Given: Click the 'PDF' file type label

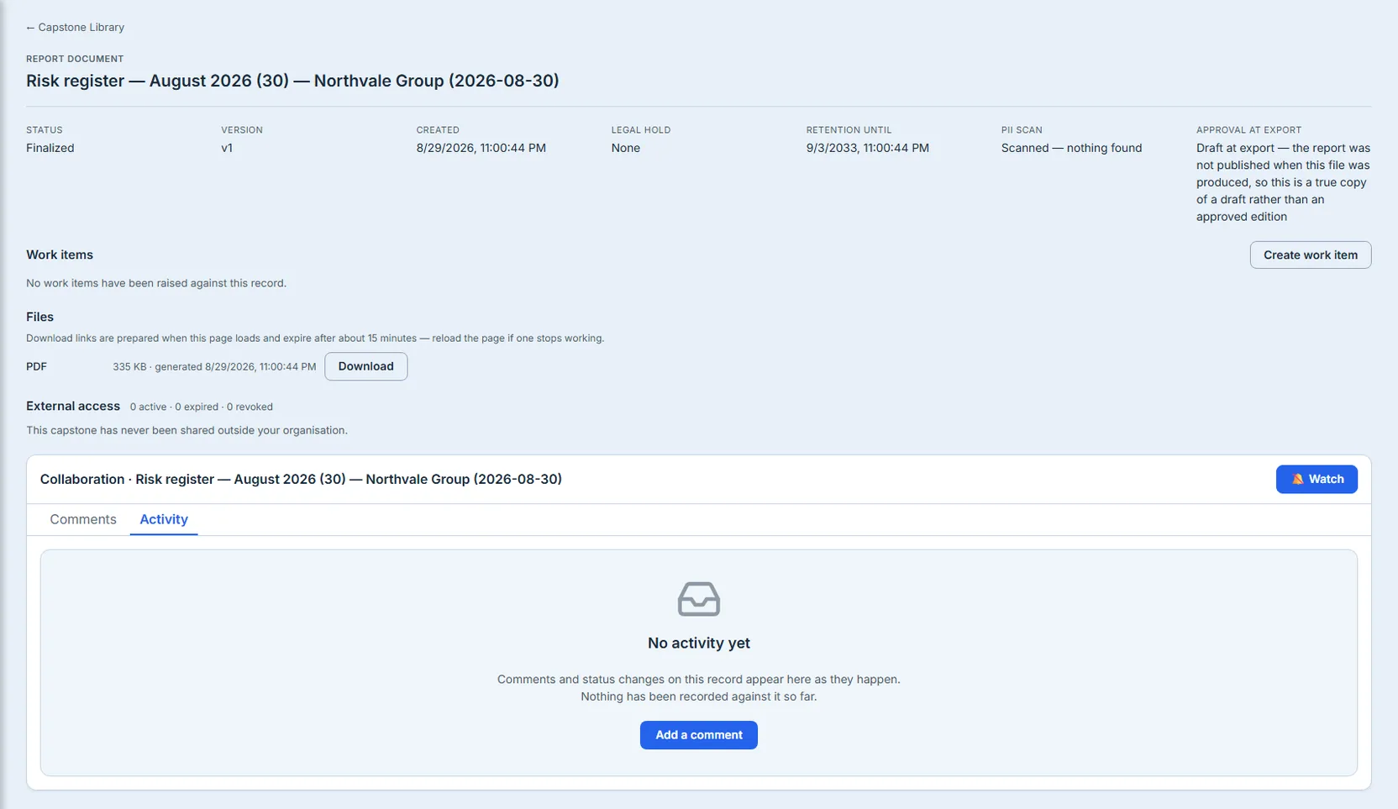Looking at the screenshot, I should (x=36, y=366).
